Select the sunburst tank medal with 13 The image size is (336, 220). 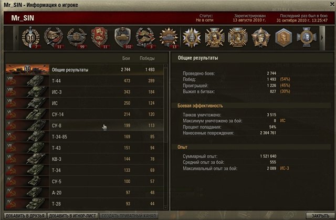point(169,38)
